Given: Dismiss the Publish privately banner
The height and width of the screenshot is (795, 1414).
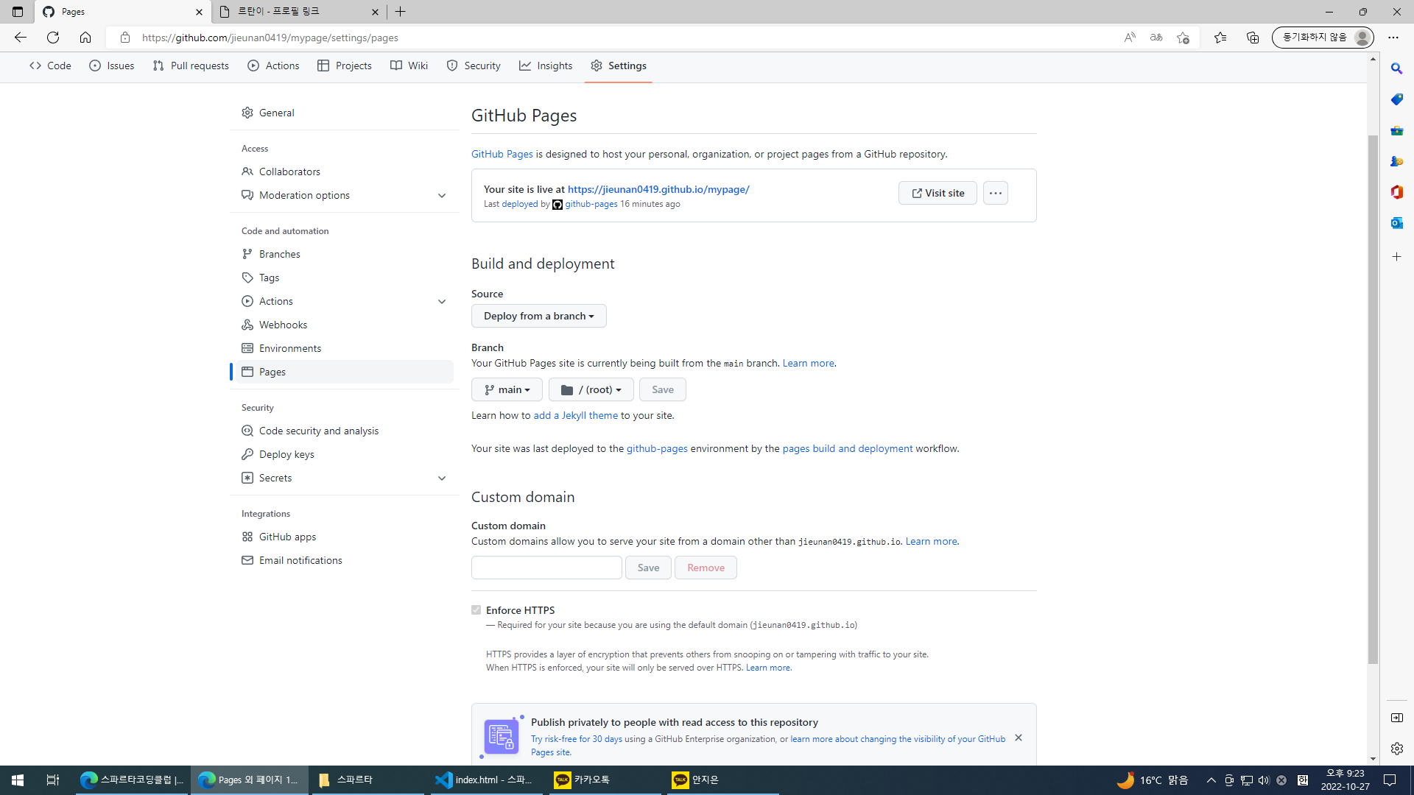Looking at the screenshot, I should coord(1019,738).
